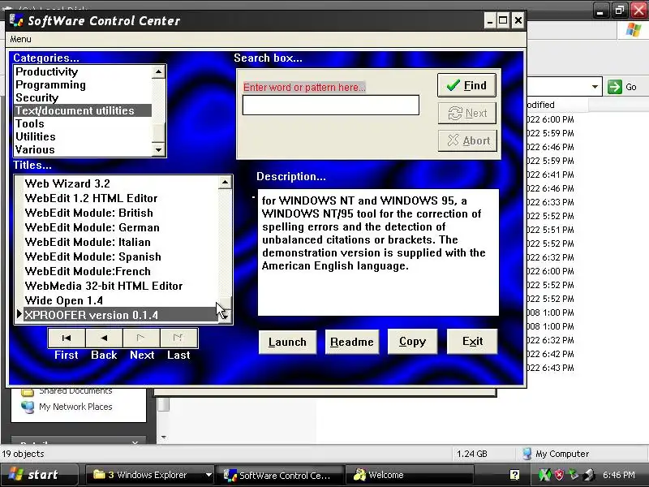
Task: Click the Copy button
Action: coord(412,342)
